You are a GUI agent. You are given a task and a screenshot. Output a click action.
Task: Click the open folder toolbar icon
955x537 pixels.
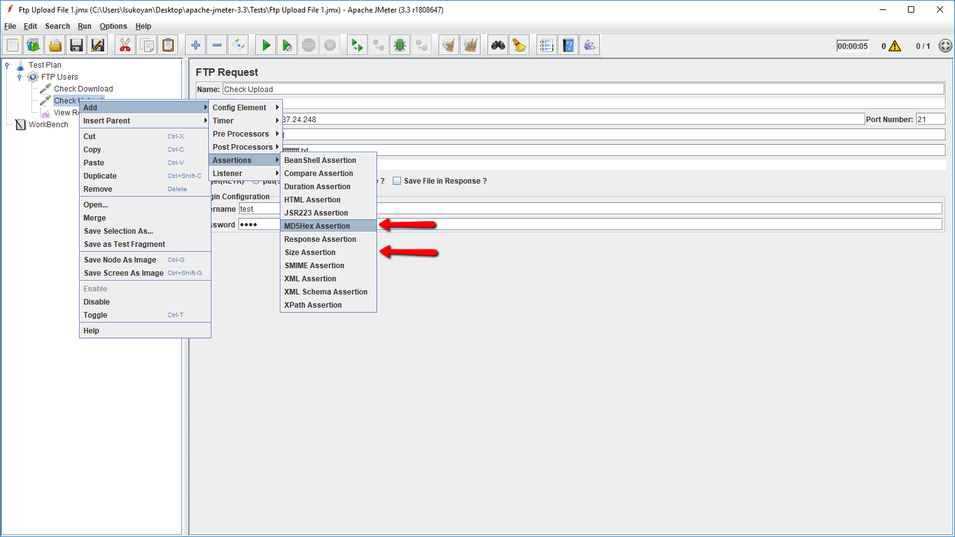click(55, 45)
